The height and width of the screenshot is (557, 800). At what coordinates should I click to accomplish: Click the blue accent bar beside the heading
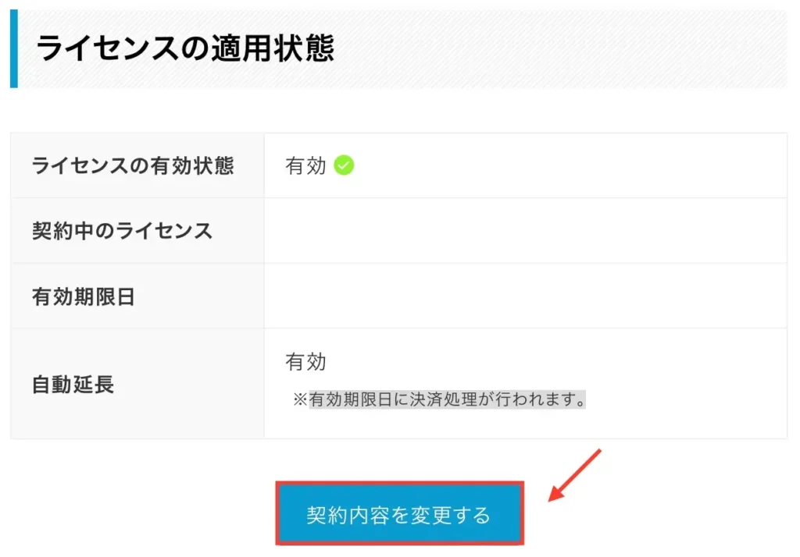[x=13, y=48]
